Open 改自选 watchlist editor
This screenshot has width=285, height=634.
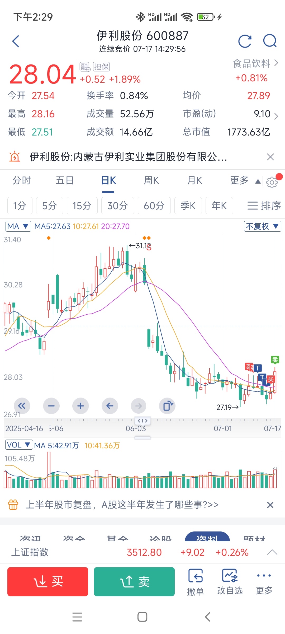pyautogui.click(x=230, y=582)
